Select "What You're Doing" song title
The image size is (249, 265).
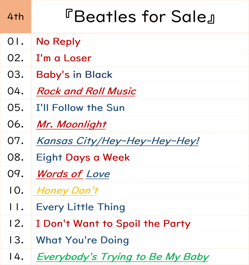[x=82, y=240]
